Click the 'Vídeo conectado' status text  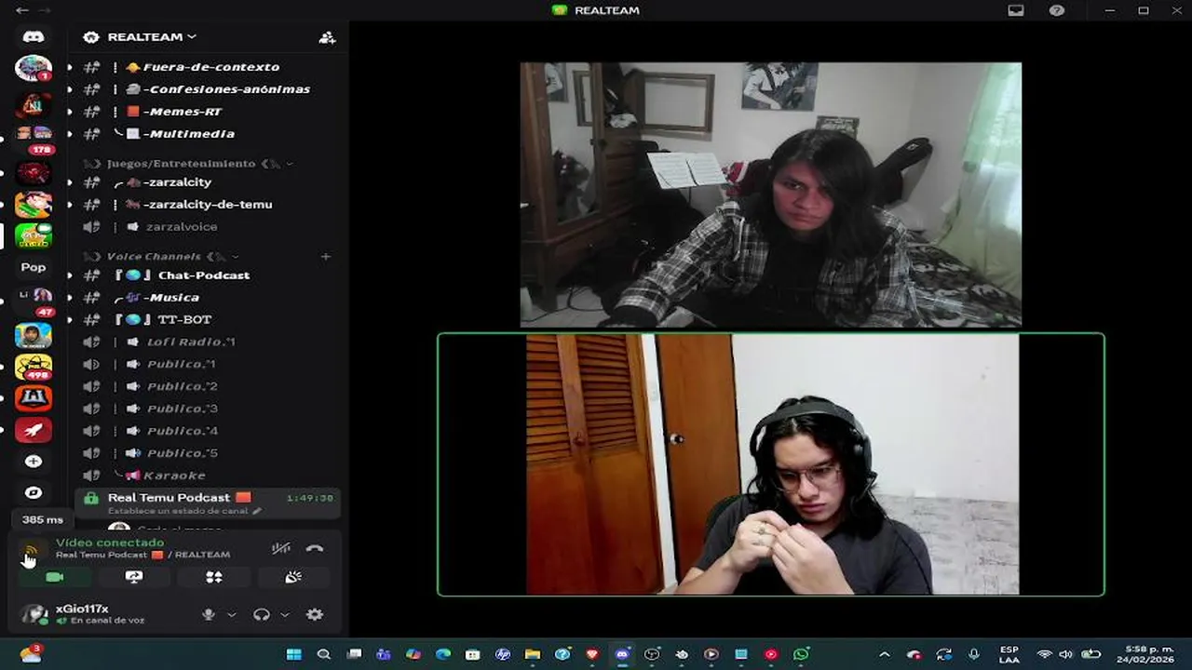point(110,543)
